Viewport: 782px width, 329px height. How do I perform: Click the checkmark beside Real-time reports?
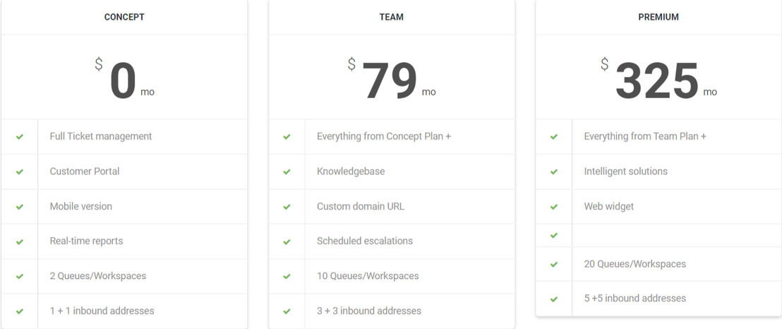click(20, 241)
